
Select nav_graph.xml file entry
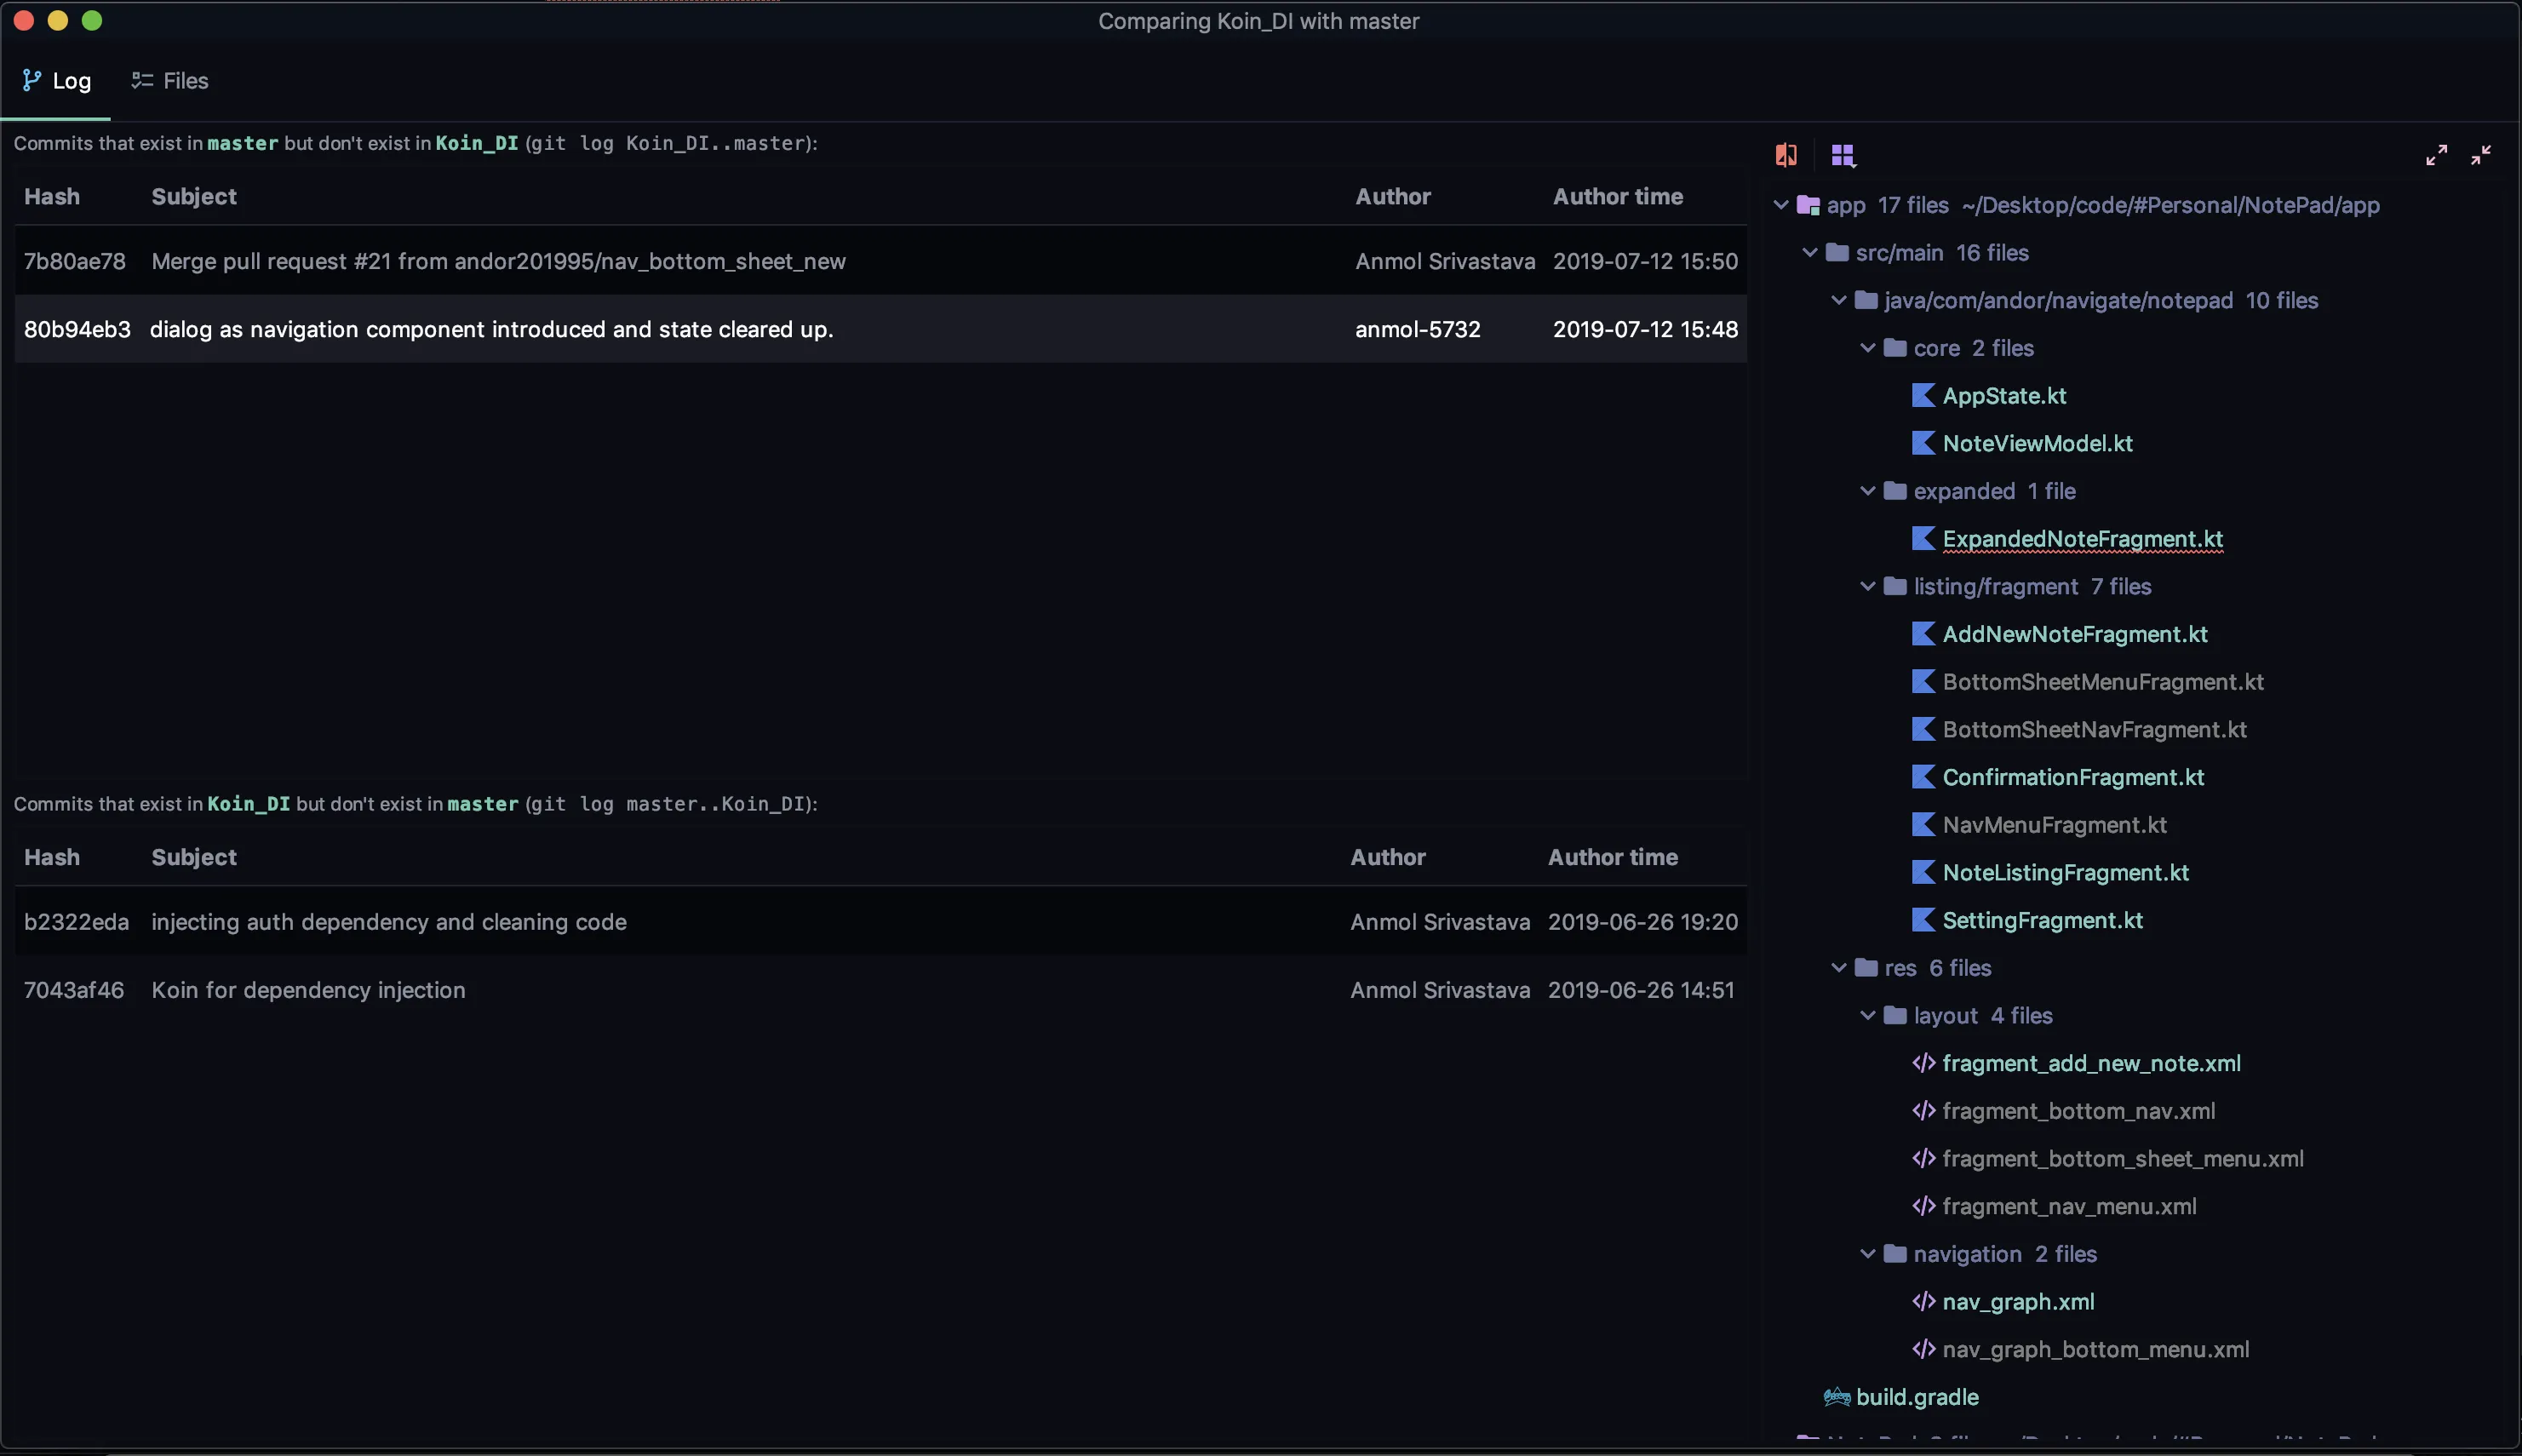pyautogui.click(x=2018, y=1302)
